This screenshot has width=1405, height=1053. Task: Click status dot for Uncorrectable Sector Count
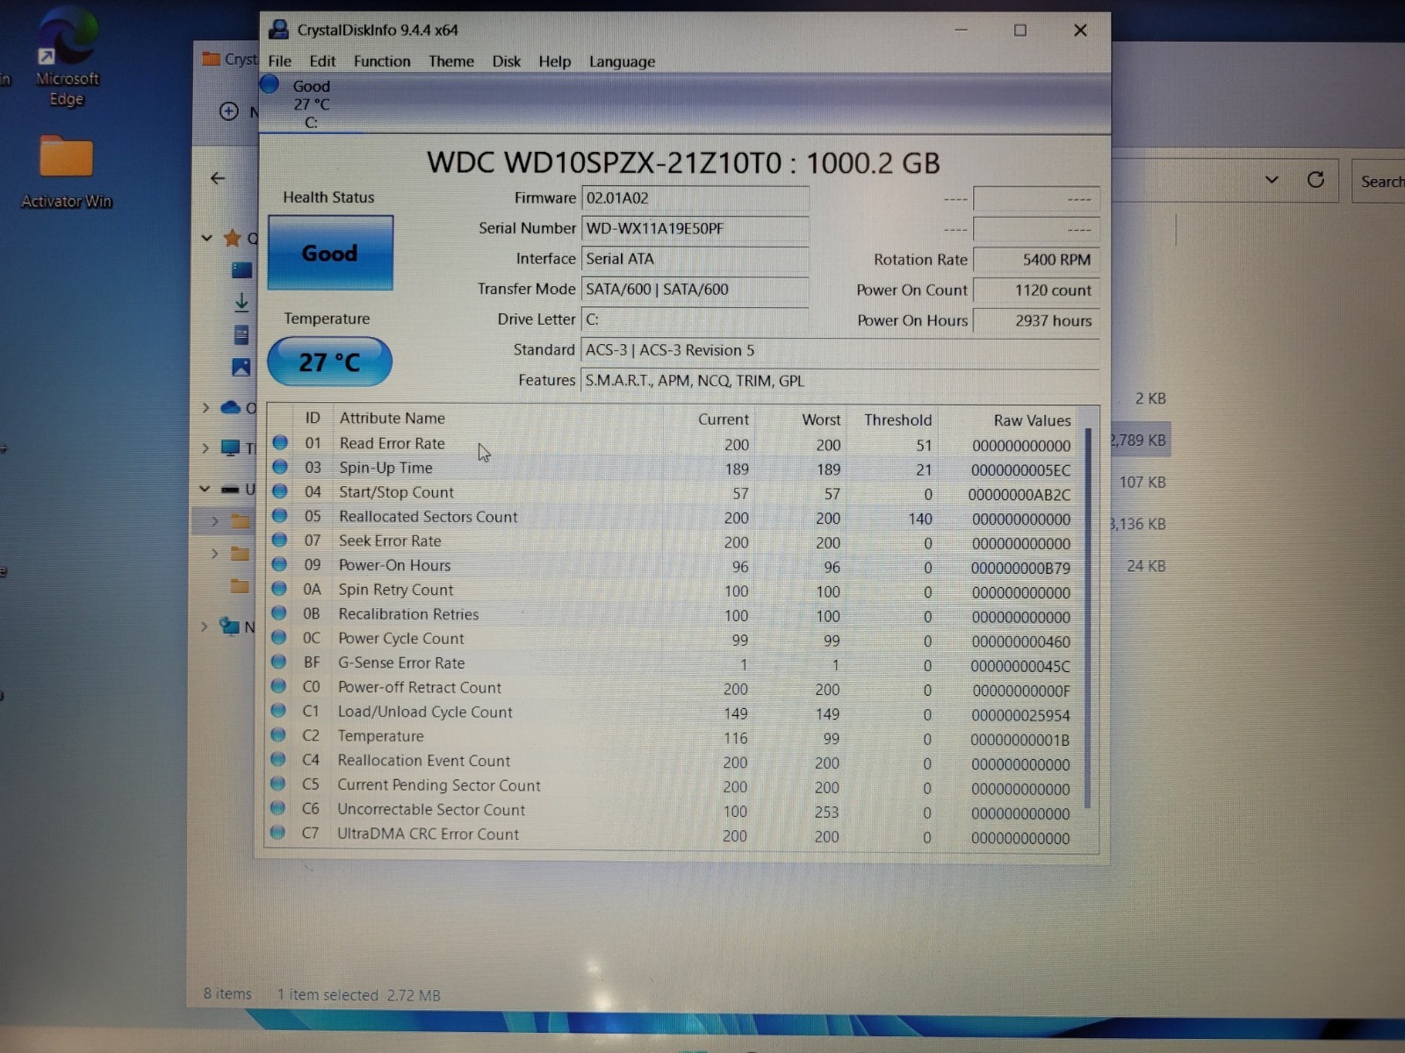click(278, 808)
